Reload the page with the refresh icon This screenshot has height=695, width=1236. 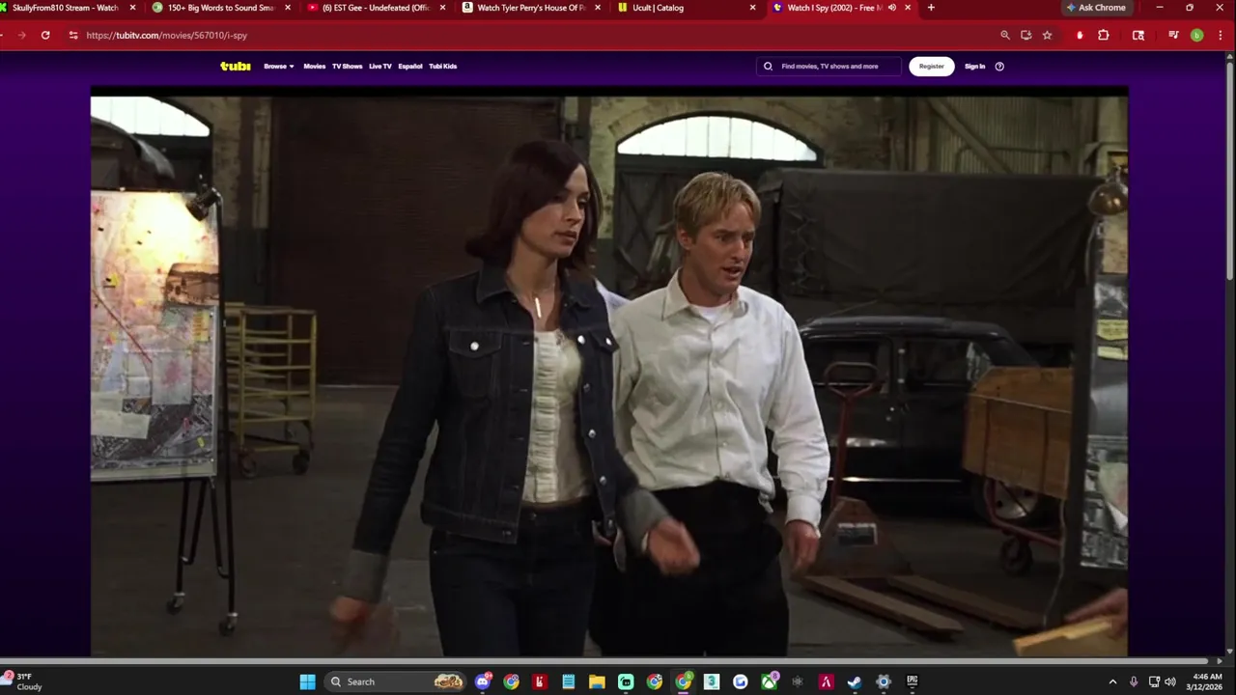(x=45, y=35)
